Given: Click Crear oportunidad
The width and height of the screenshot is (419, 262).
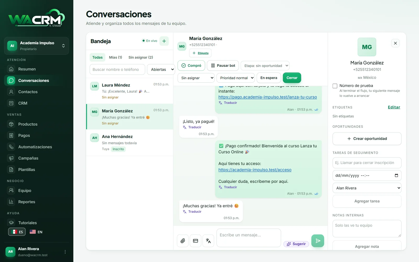Looking at the screenshot, I should click(367, 139).
